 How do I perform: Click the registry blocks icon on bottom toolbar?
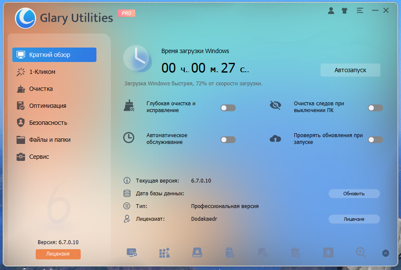click(x=164, y=252)
